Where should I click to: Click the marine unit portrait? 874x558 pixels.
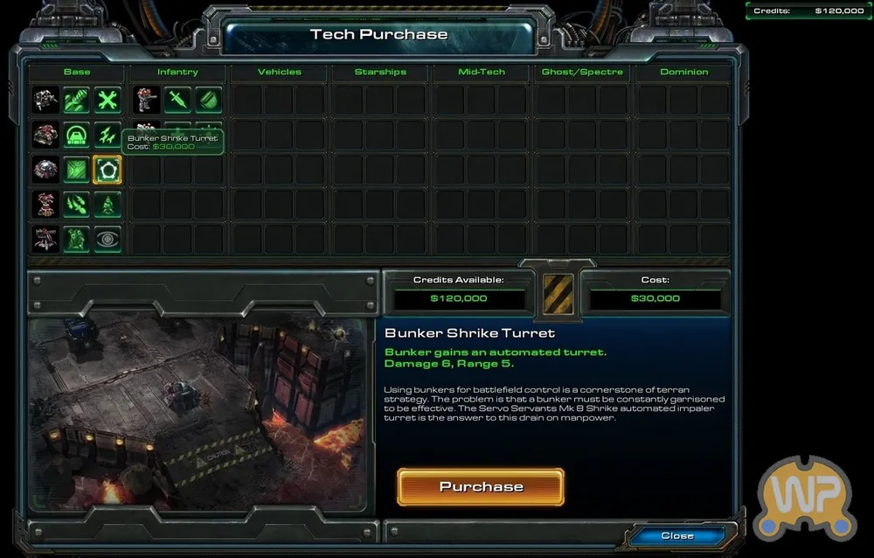(x=147, y=101)
